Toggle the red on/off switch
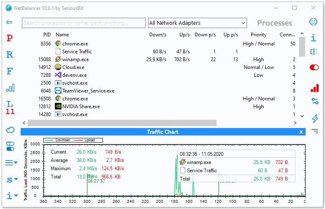This screenshot has width=325, height=209. [314, 67]
